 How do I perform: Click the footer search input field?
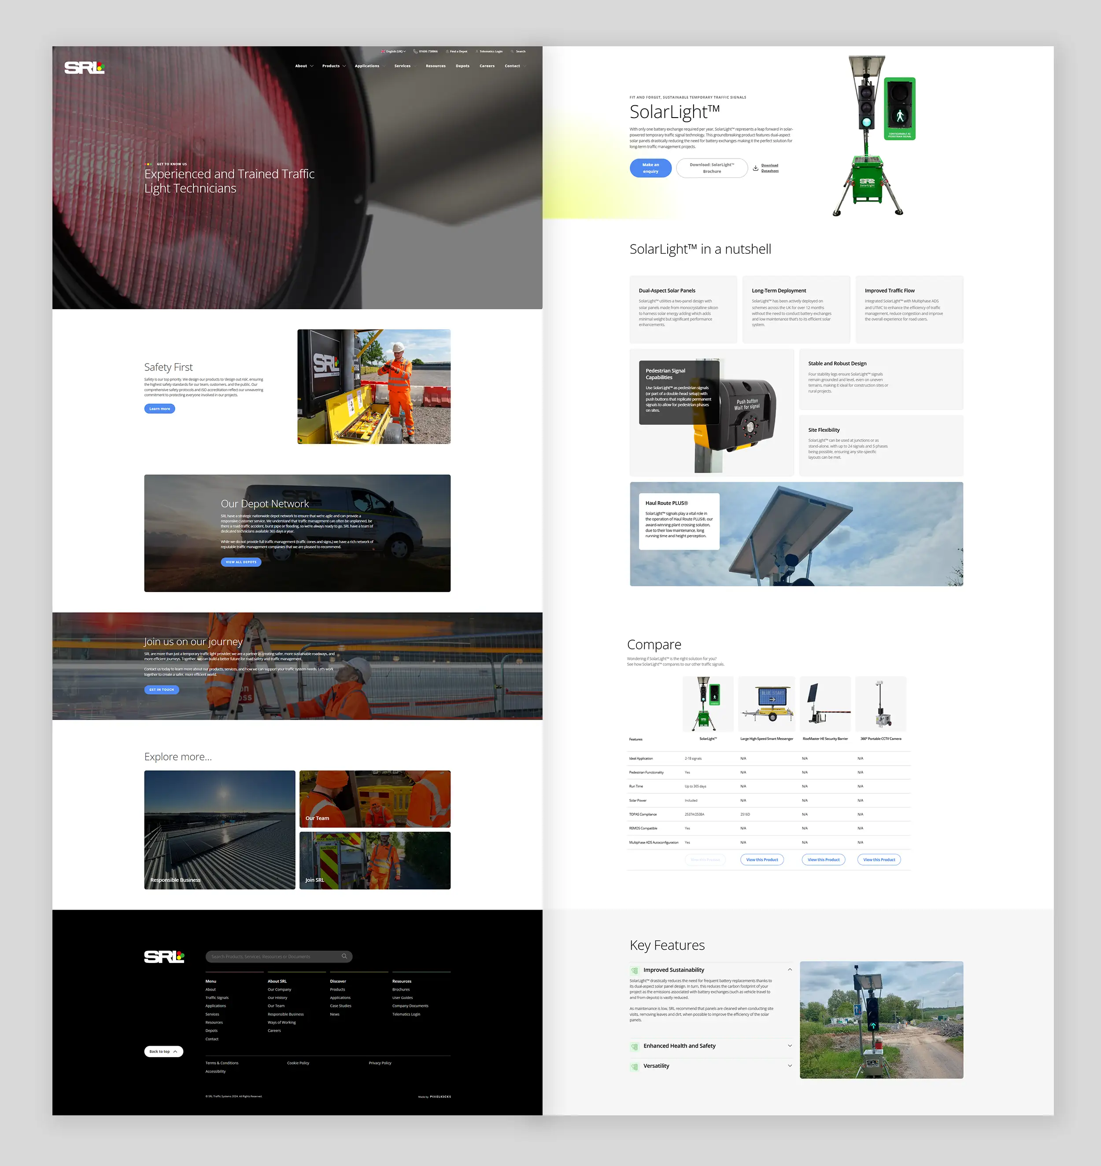(x=279, y=956)
